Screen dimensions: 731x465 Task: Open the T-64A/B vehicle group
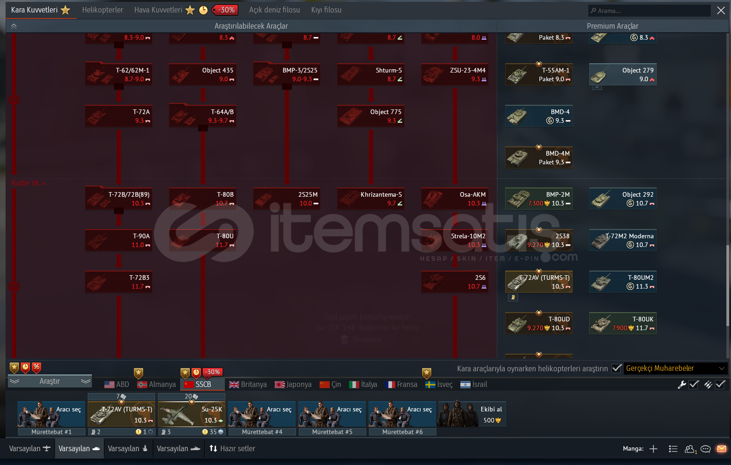[203, 116]
